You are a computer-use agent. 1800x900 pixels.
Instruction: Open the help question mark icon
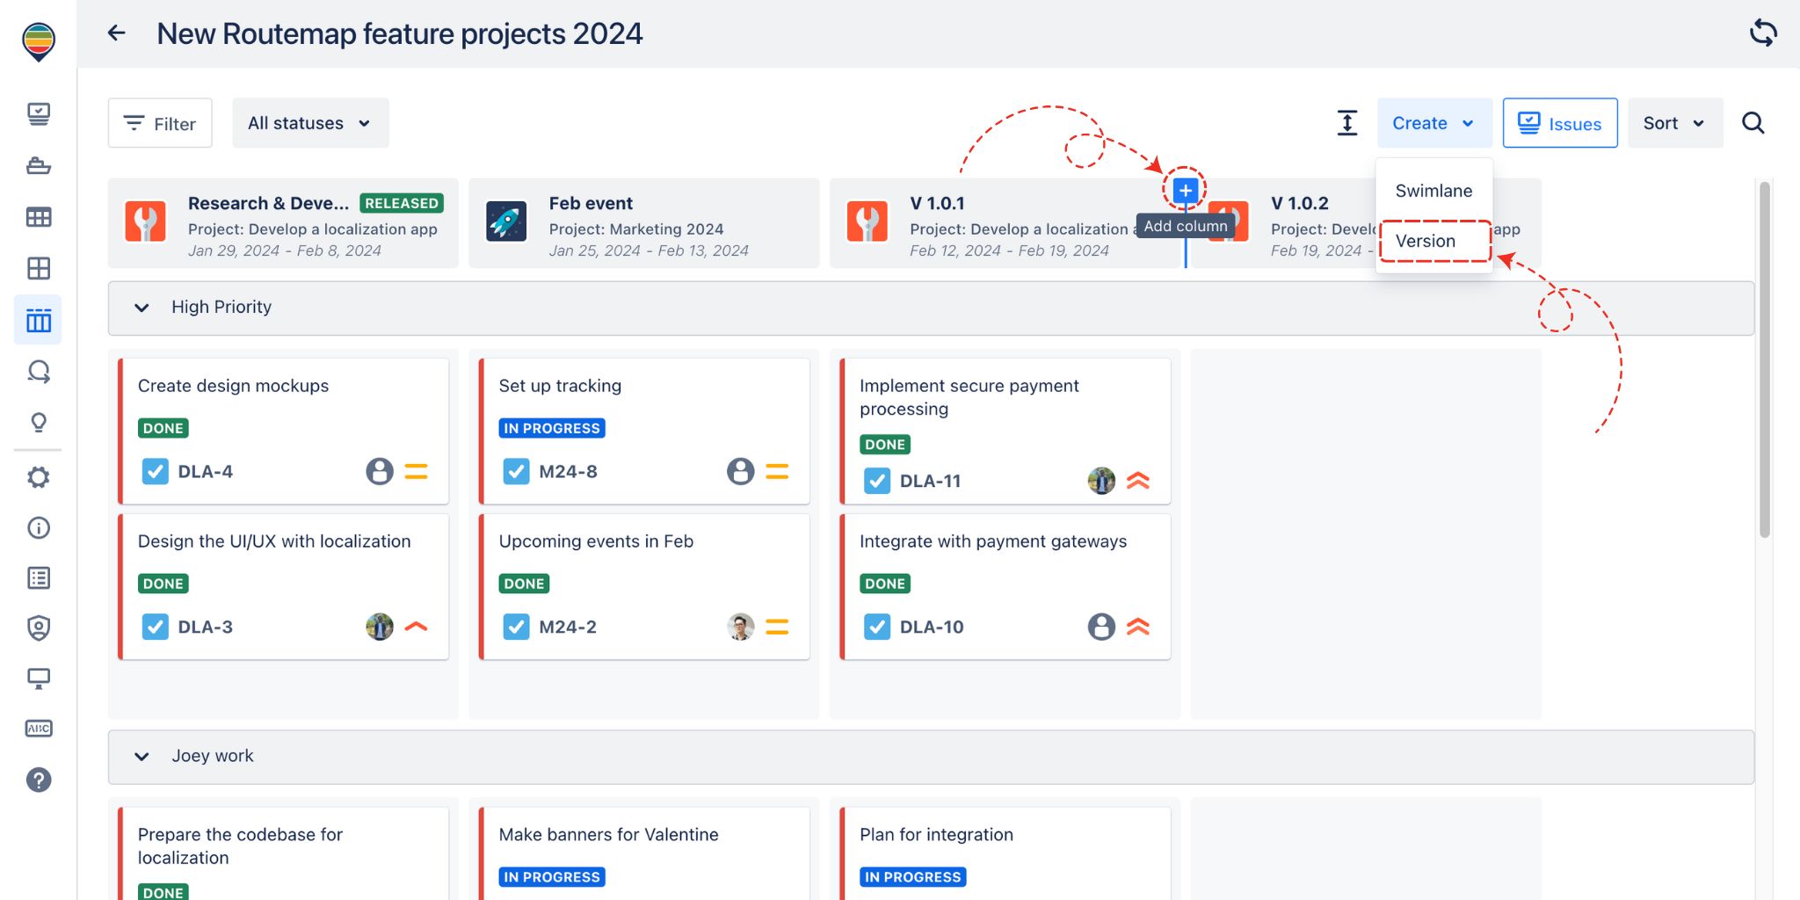click(x=39, y=780)
